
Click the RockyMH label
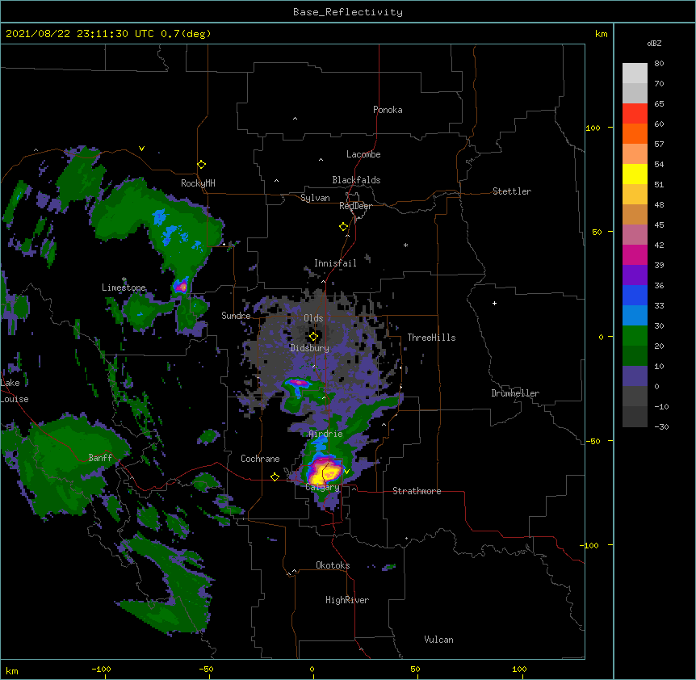[198, 183]
